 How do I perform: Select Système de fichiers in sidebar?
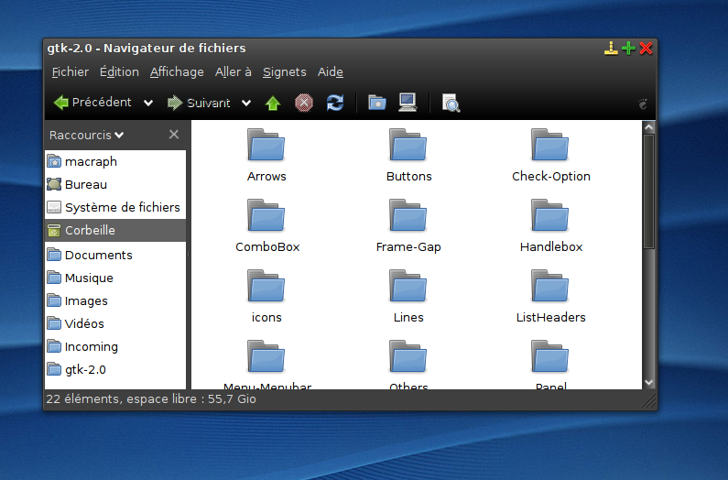pos(115,207)
